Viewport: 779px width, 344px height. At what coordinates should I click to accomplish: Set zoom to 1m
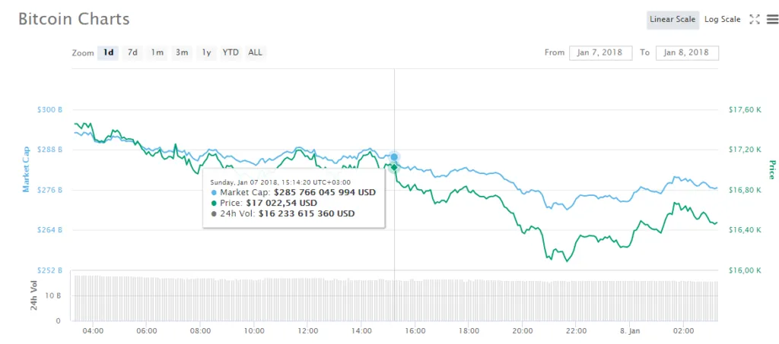(x=157, y=52)
